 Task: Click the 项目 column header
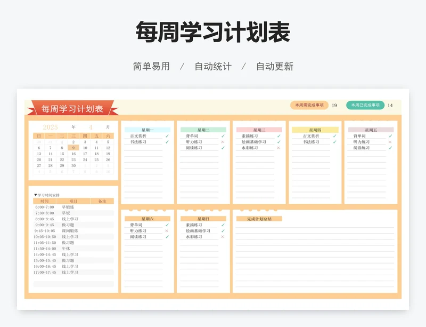click(73, 201)
